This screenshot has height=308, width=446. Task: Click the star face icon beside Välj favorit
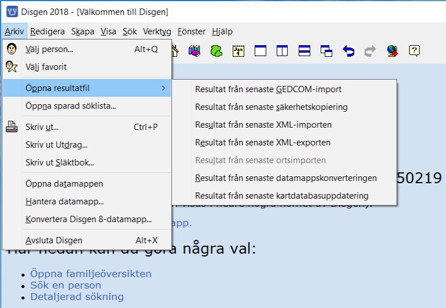tap(11, 66)
